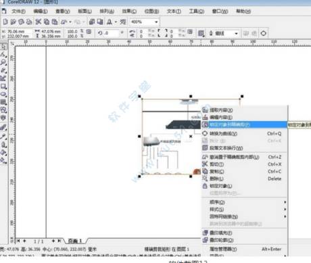Choose 编辑内容(E) in context menu
Viewport: 311px width, 263px height.
pyautogui.click(x=245, y=117)
